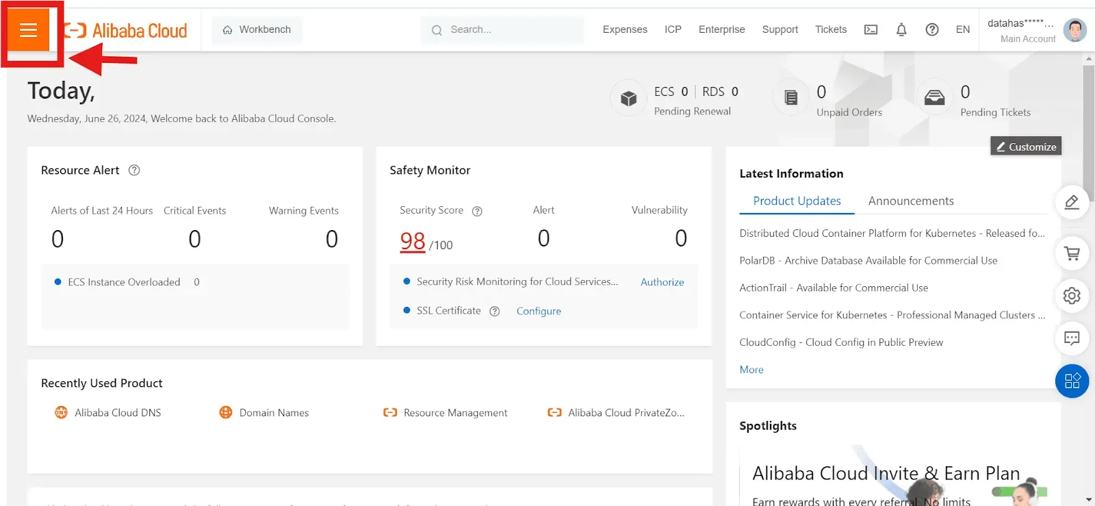This screenshot has width=1095, height=506.
Task: Open the floating feedback chat icon
Action: click(1072, 338)
